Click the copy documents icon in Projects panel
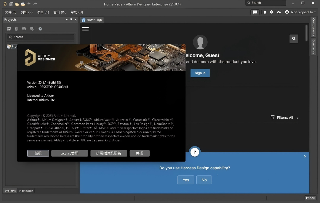This screenshot has height=203, width=320. tap(16, 29)
